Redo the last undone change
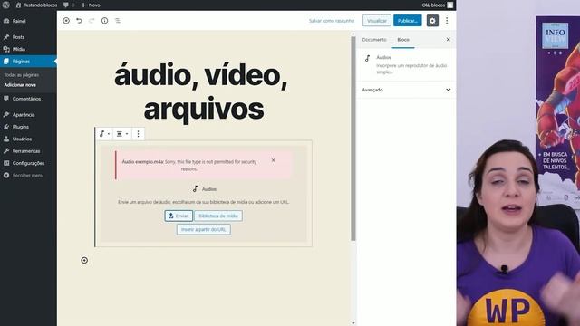580x326 pixels. point(92,21)
